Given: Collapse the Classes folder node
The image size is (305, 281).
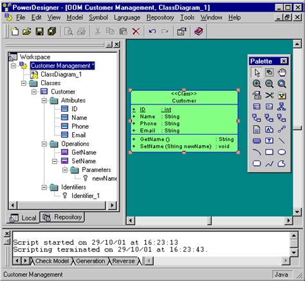Looking at the screenshot, I should pyautogui.click(x=24, y=83).
